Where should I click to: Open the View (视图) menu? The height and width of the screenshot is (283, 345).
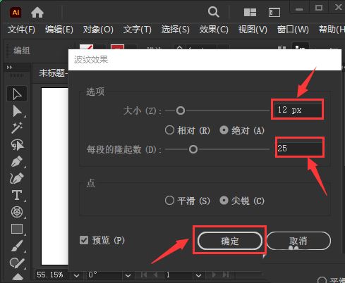[x=253, y=30]
